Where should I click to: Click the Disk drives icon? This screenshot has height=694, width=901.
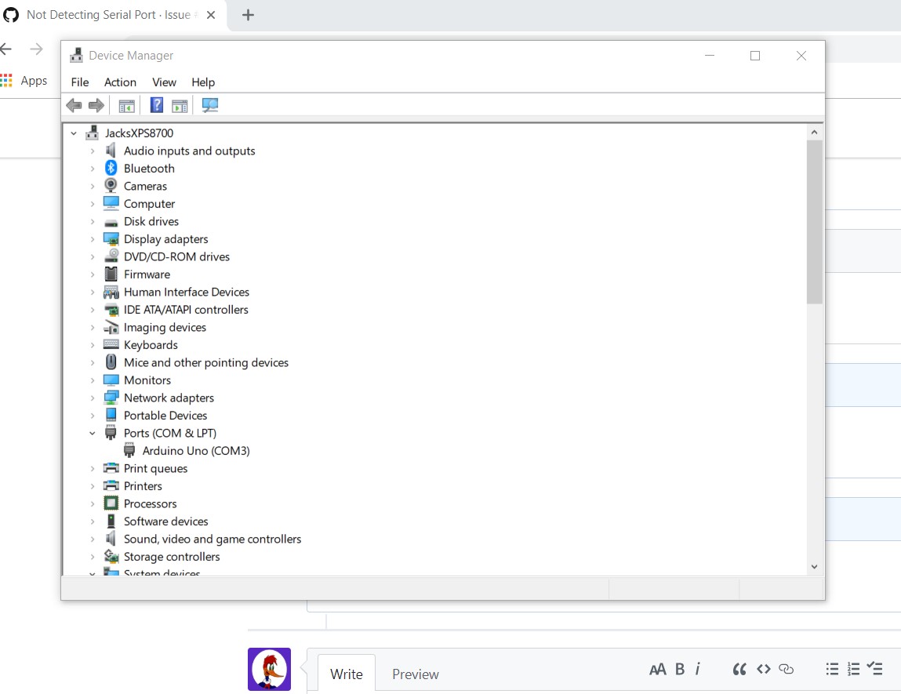tap(111, 223)
